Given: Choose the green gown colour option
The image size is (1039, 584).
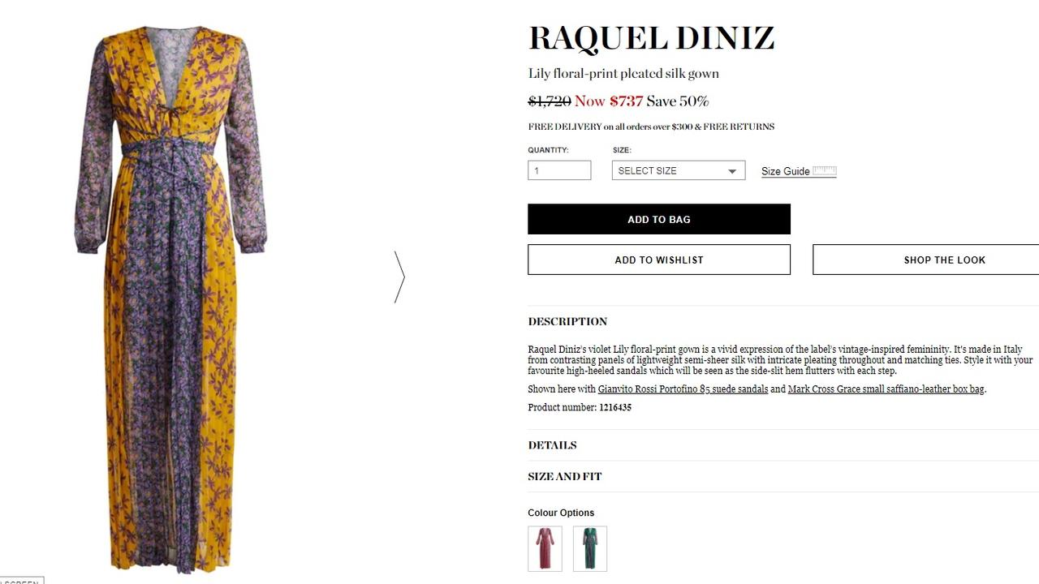Looking at the screenshot, I should click(x=590, y=548).
